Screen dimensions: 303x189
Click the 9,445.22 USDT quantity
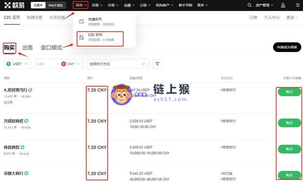(141, 173)
